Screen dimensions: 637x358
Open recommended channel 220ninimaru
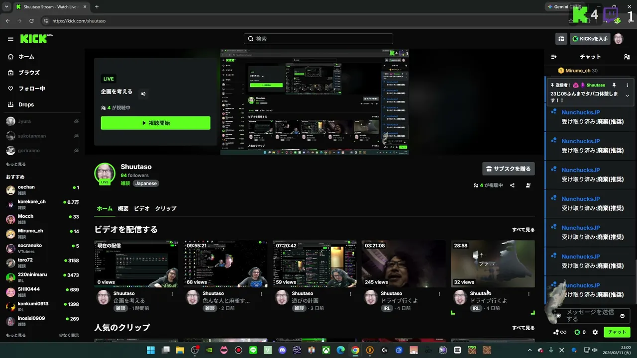(42, 277)
